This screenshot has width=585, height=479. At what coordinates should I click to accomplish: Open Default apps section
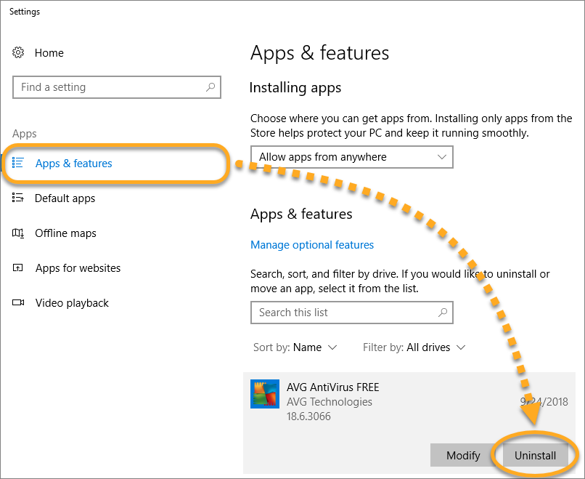click(65, 198)
